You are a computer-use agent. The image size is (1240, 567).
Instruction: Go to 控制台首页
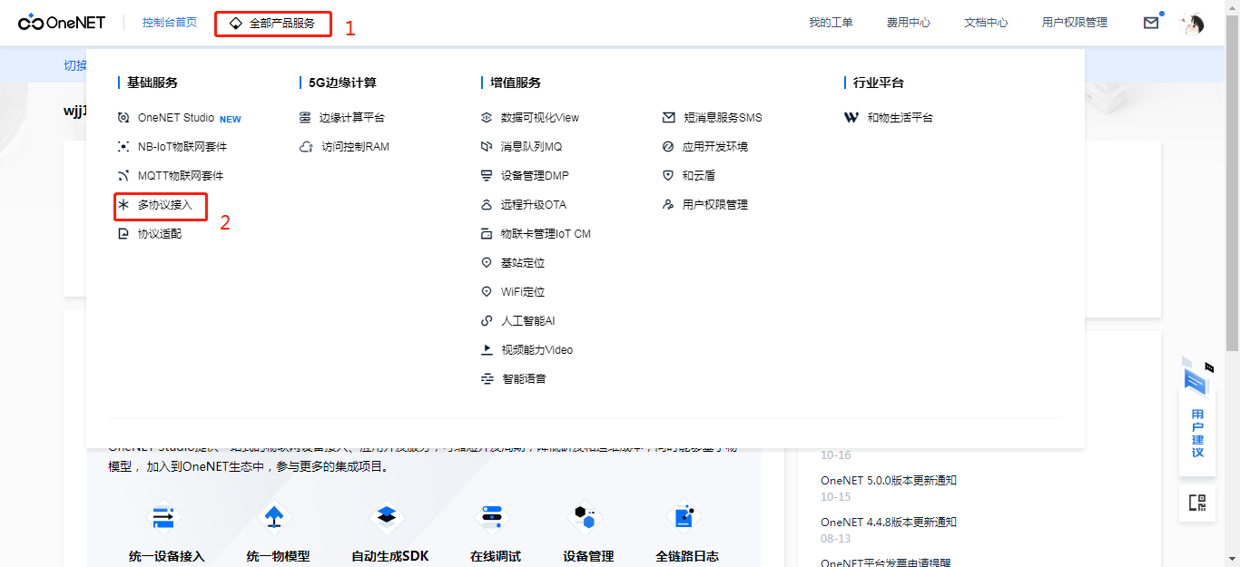(x=170, y=23)
